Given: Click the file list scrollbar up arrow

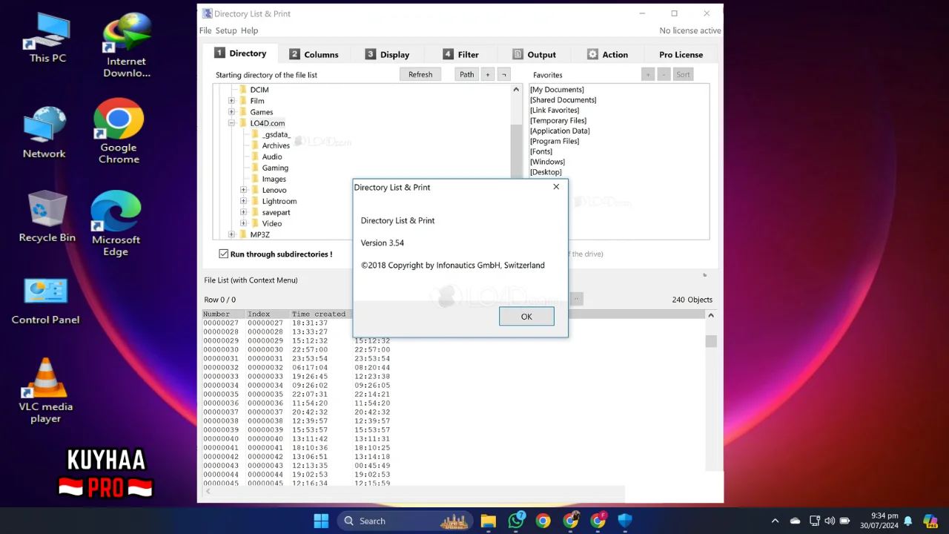Looking at the screenshot, I should click(x=711, y=315).
